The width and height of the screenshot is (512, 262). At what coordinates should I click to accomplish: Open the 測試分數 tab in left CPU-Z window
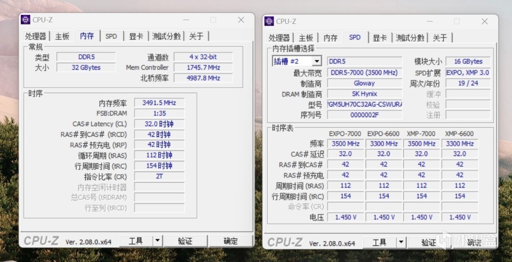(x=166, y=36)
